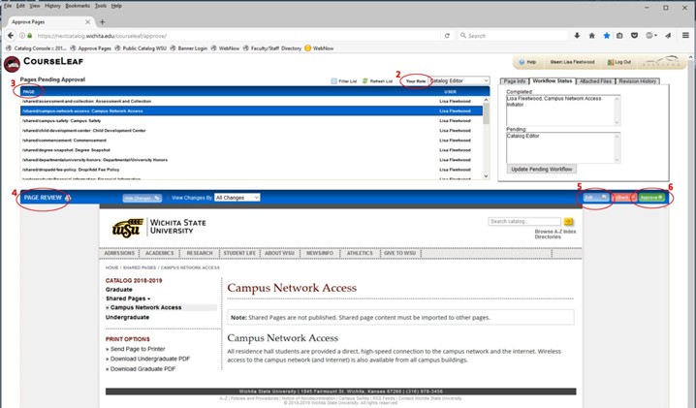
Task: Click the Edit button in Page Review bar
Action: pyautogui.click(x=596, y=198)
